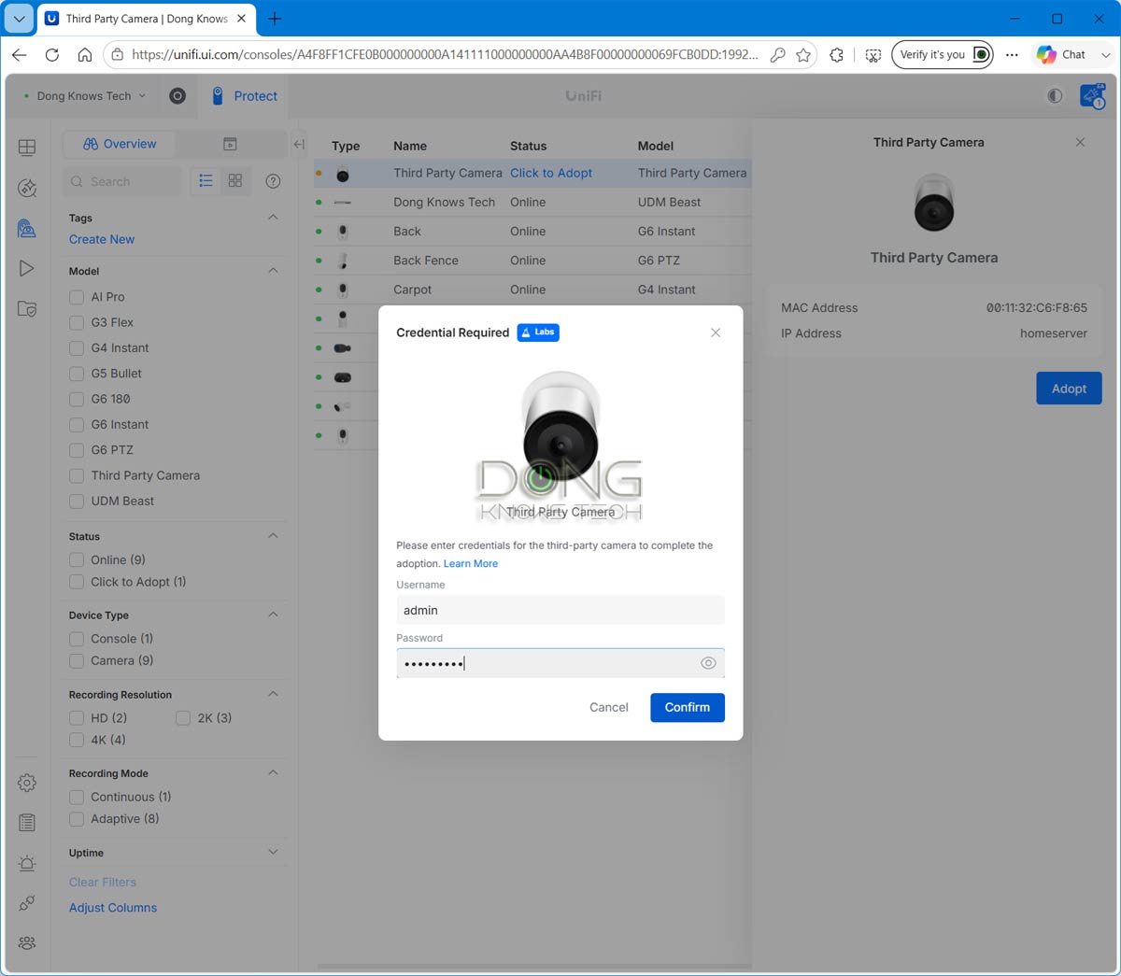Add page to favorites star icon
1121x976 pixels.
pos(803,55)
